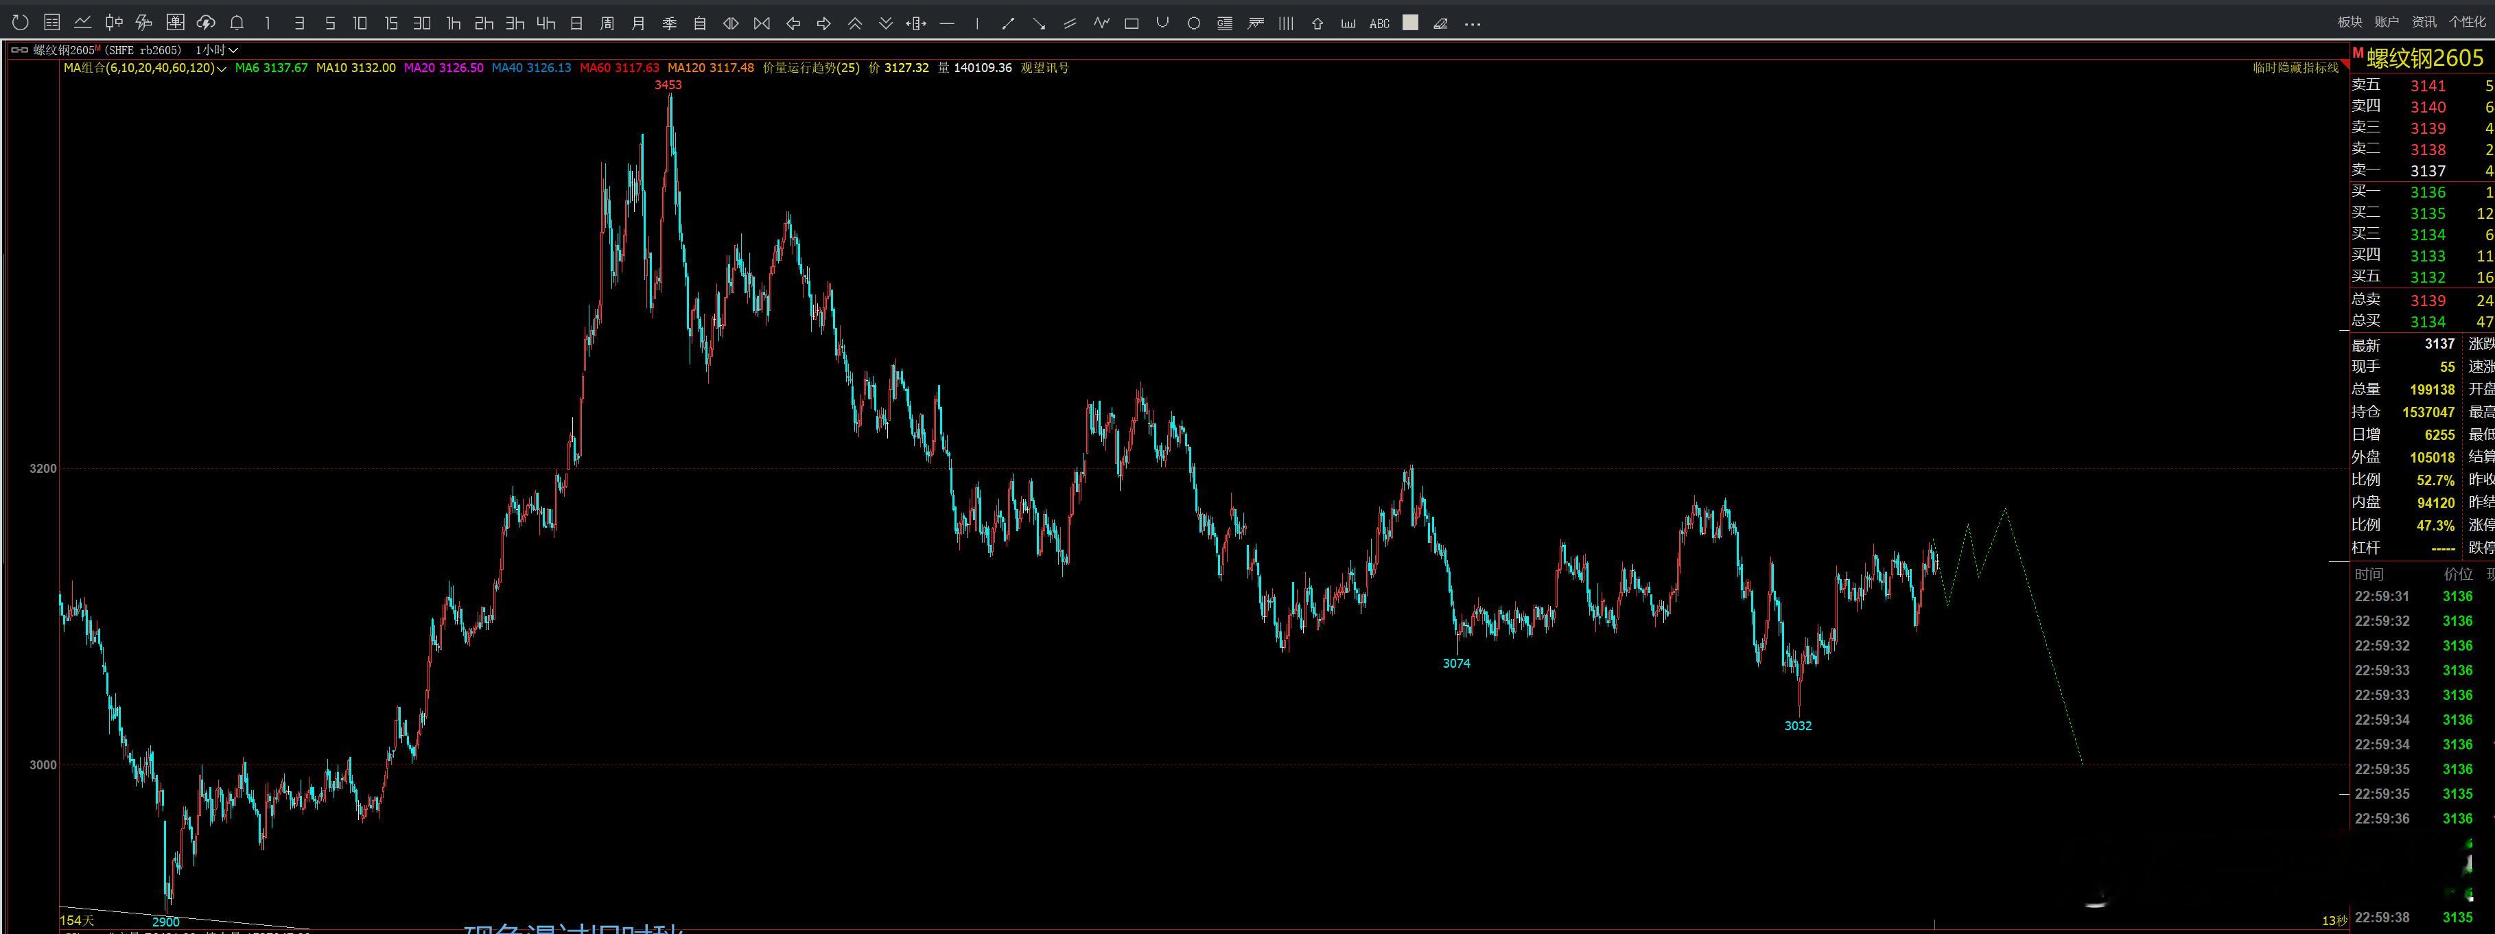The width and height of the screenshot is (2495, 934).
Task: Click the refresh icon in toolbar
Action: click(x=21, y=23)
